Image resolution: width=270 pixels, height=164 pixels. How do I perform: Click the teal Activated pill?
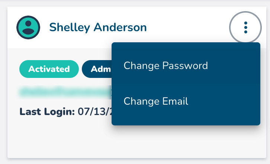(x=49, y=69)
